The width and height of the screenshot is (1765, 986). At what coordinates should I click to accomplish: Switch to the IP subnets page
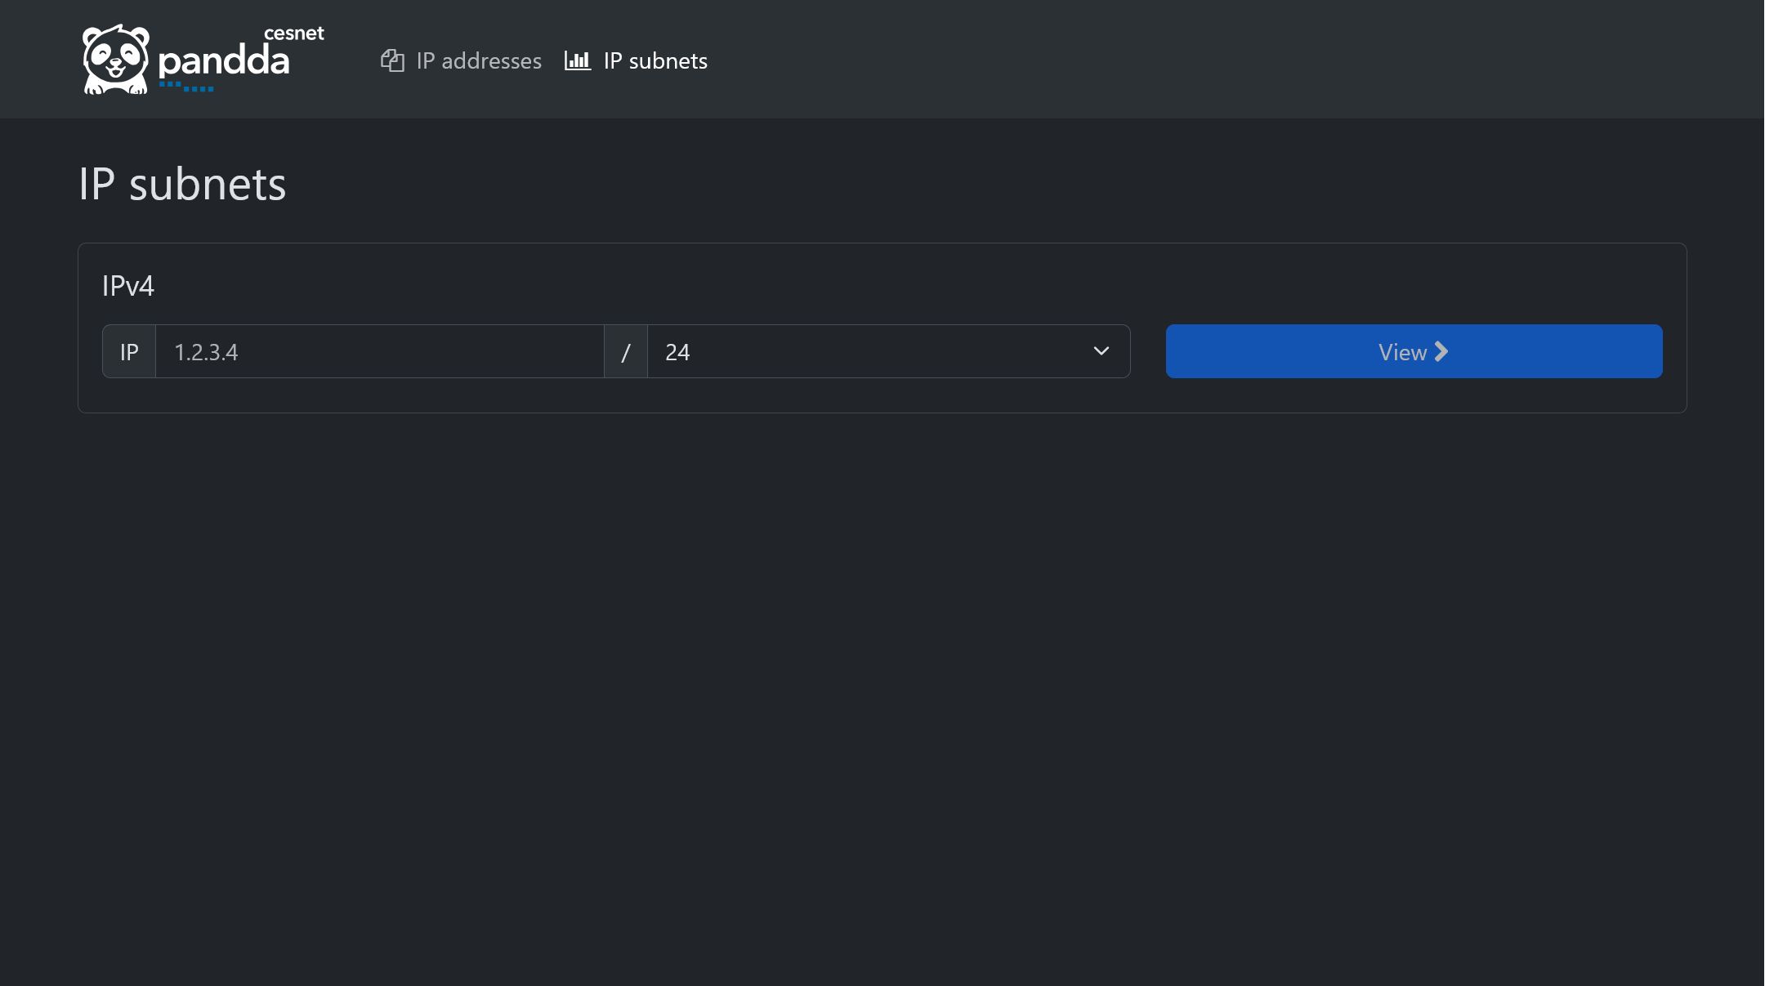pos(654,60)
